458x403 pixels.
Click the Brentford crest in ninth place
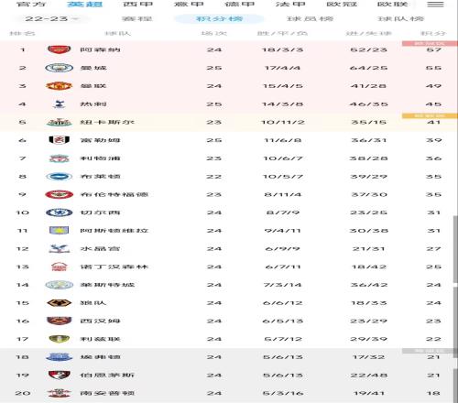[x=60, y=194]
